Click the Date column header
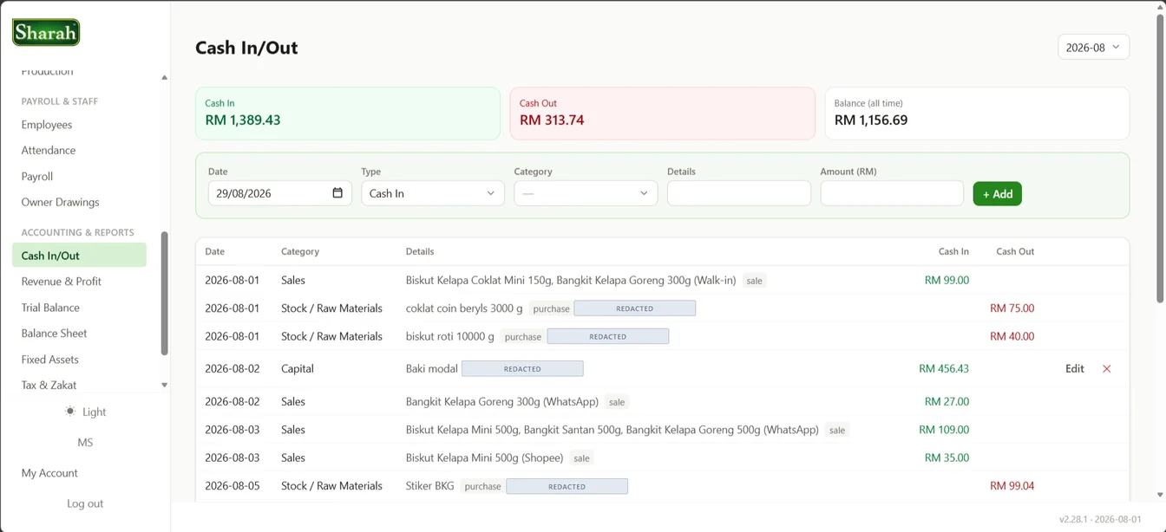 [x=214, y=251]
